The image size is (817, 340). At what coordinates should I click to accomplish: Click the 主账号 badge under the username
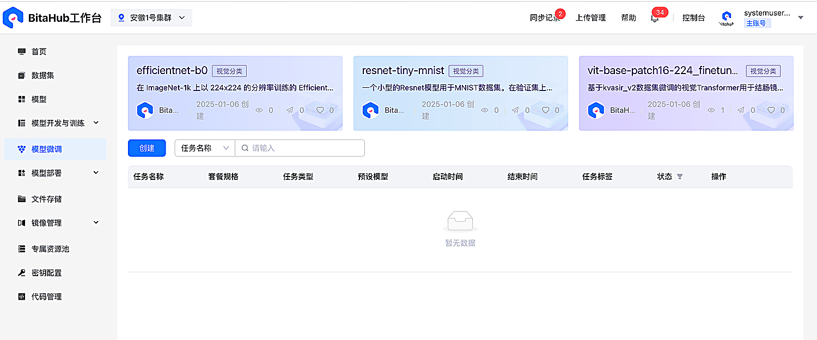(756, 23)
